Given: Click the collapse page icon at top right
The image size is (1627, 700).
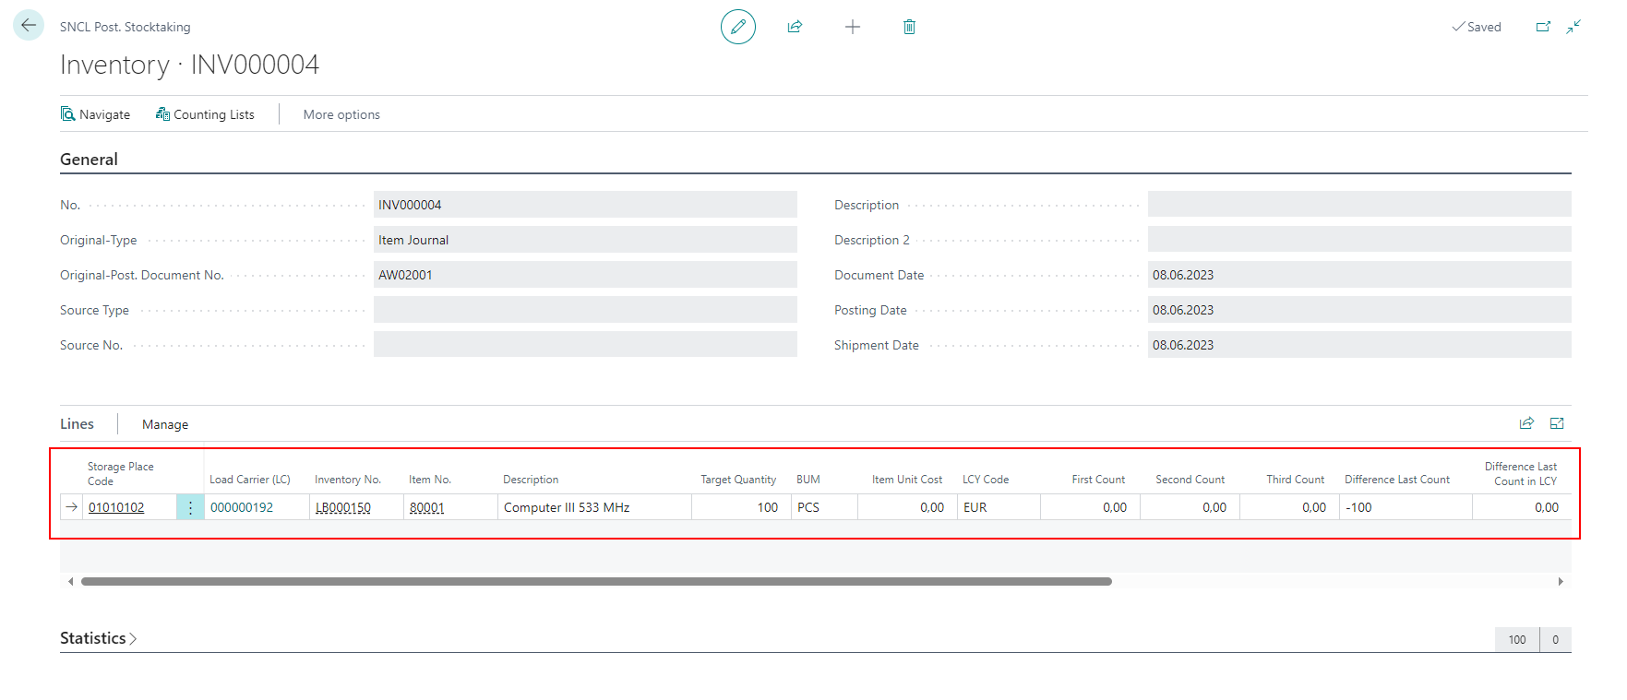Looking at the screenshot, I should click(x=1573, y=27).
